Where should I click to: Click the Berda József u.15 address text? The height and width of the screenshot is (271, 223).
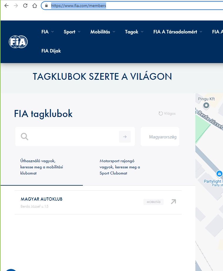click(x=34, y=206)
